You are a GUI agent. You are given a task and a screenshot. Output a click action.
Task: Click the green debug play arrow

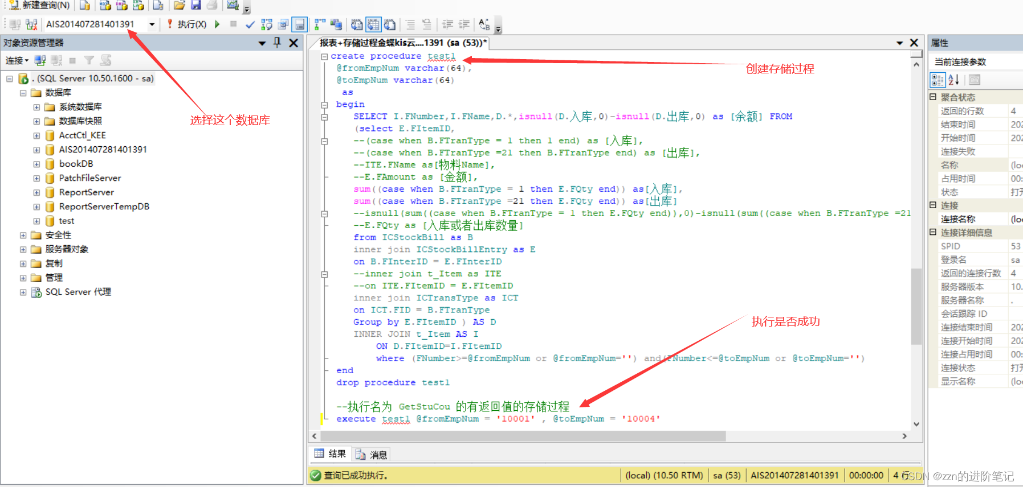[217, 24]
